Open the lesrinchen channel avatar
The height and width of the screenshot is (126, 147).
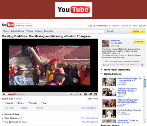(x=106, y=44)
